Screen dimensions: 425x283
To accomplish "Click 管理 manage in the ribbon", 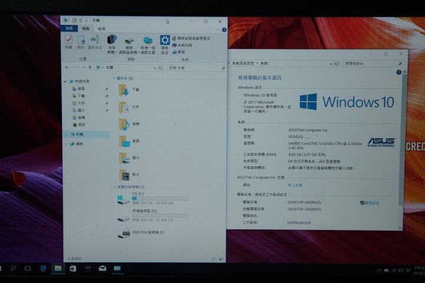I will click(179, 52).
